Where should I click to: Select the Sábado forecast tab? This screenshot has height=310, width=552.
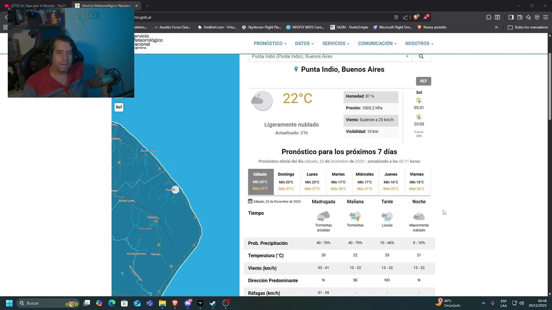pos(260,182)
